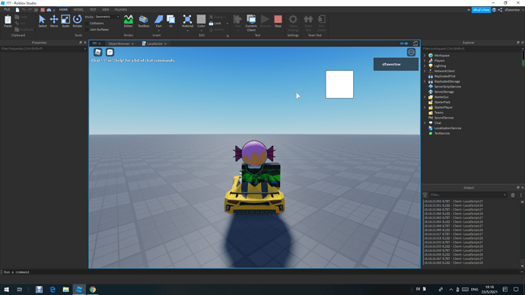Switch view with Current: Client button
Viewport: 525px width, 295px height.
[251, 23]
